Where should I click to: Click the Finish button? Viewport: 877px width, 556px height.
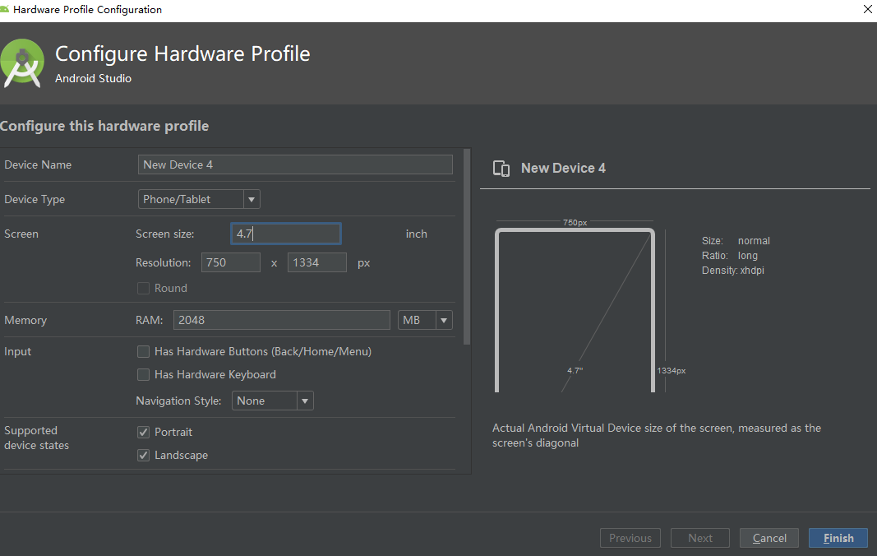[838, 538]
